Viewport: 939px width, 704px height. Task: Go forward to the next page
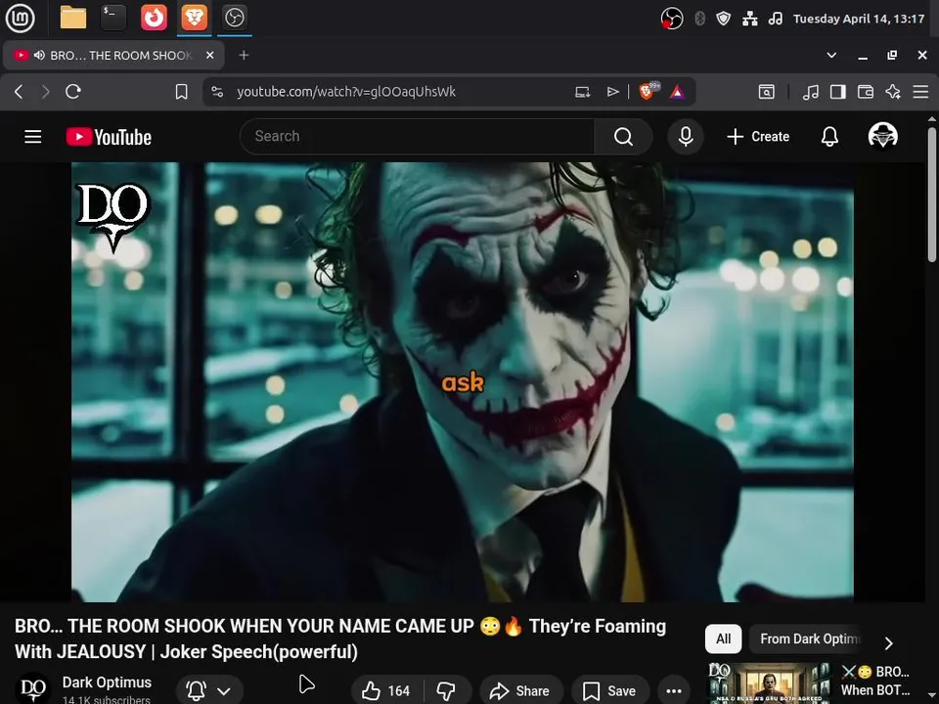pyautogui.click(x=46, y=92)
